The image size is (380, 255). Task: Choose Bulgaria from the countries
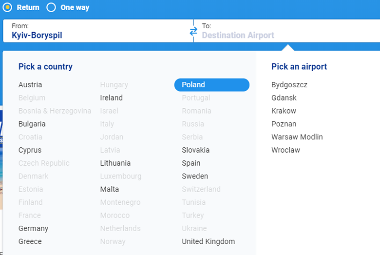[x=32, y=124]
